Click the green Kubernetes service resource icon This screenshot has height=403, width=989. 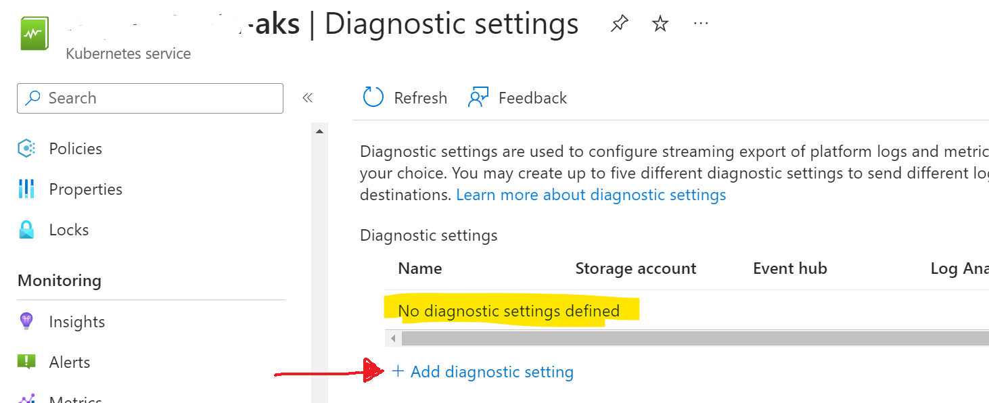tap(34, 32)
